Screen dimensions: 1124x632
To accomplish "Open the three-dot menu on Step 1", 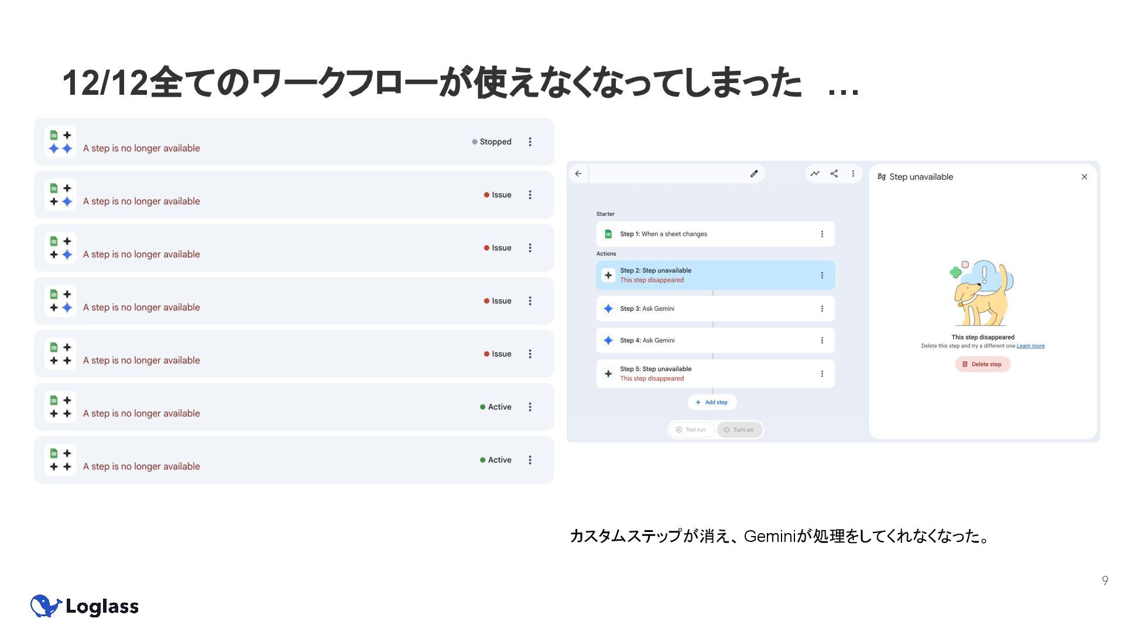I will point(822,234).
